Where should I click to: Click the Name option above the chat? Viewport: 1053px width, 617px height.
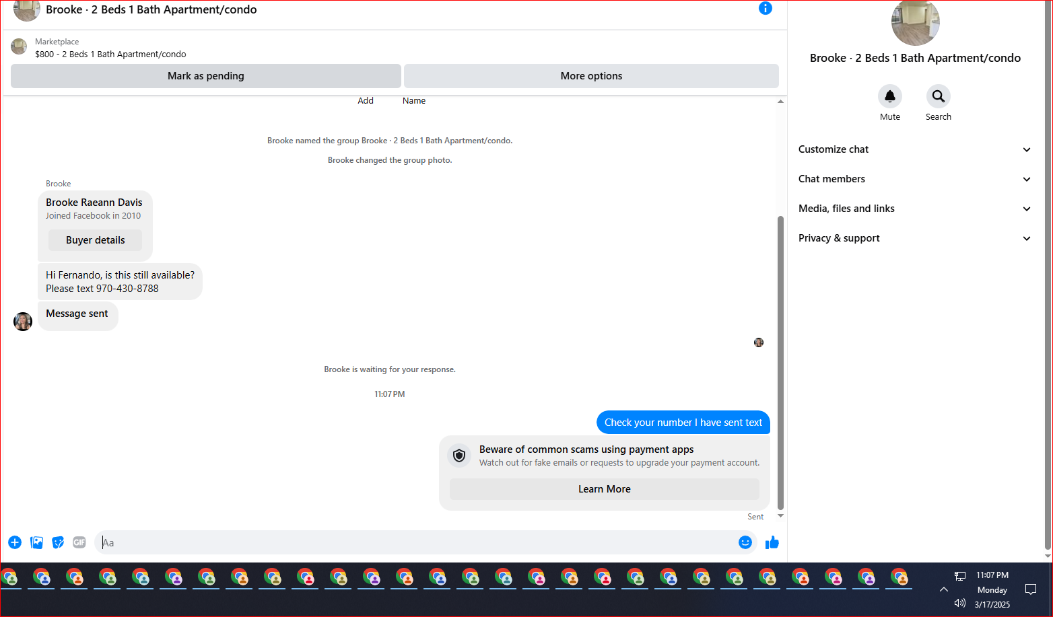point(414,101)
